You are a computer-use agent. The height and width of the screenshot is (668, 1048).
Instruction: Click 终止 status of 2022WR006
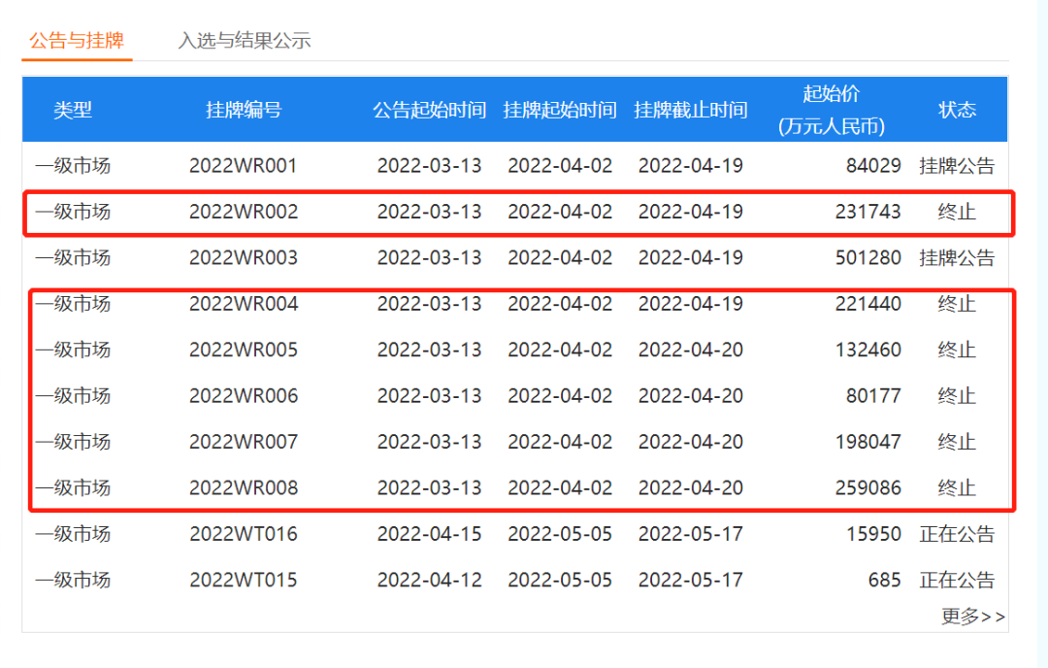957,396
